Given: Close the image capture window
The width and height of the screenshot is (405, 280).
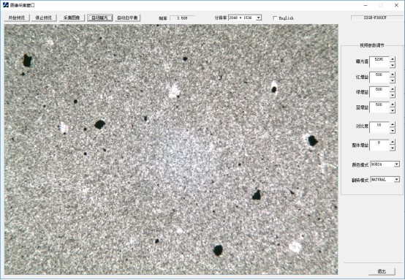Looking at the screenshot, I should pyautogui.click(x=396, y=5).
